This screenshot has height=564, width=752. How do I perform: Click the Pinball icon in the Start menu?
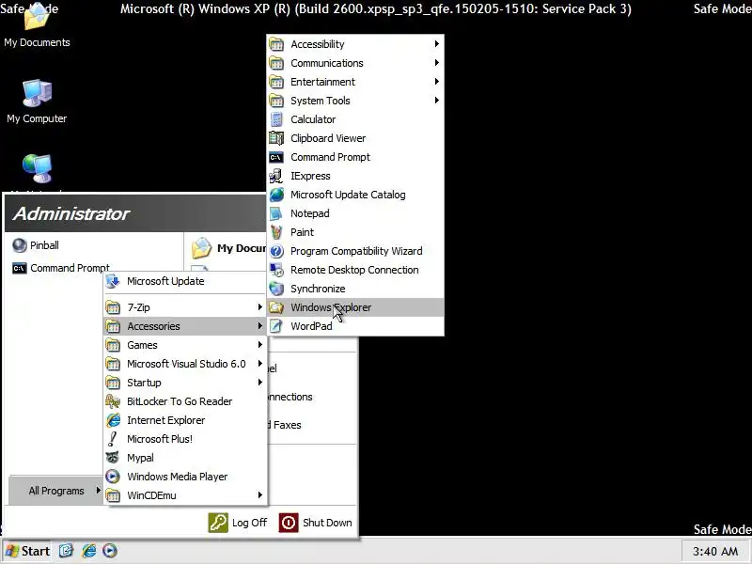(20, 245)
